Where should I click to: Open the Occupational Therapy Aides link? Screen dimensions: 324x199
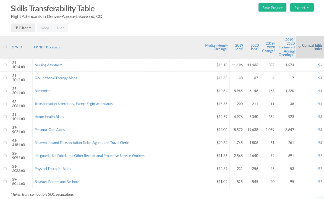tap(56, 78)
